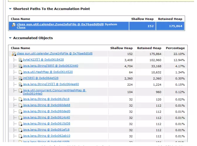Screen dimensions: 197x146
Task: Click array icon next to byte[423][]
Action: (x=20, y=60)
